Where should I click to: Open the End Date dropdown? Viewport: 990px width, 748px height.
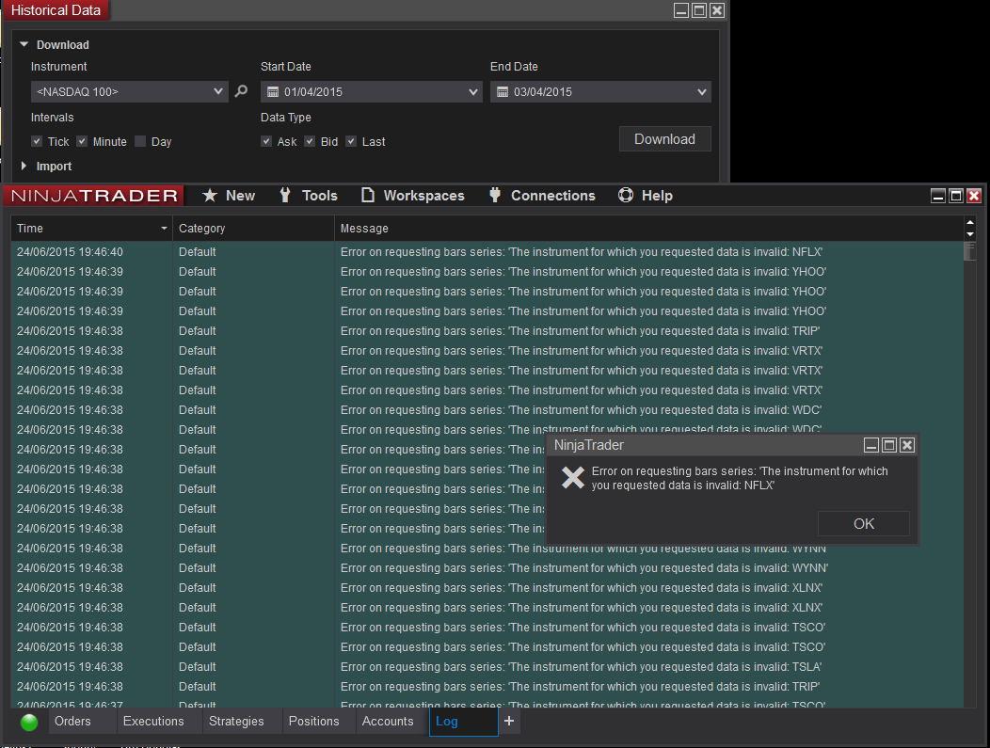coord(701,92)
